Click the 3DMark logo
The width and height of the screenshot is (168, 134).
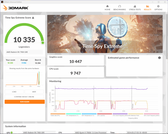tap(15, 8)
